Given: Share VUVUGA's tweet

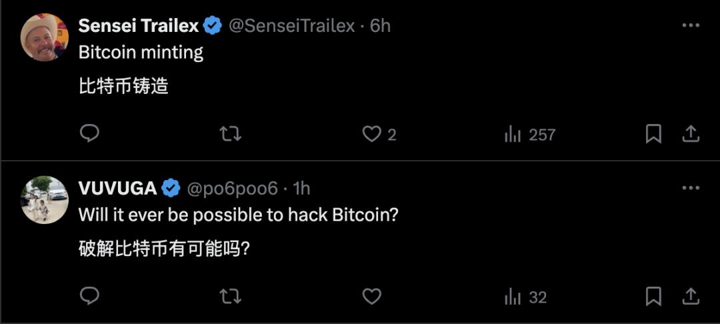Looking at the screenshot, I should 690,297.
